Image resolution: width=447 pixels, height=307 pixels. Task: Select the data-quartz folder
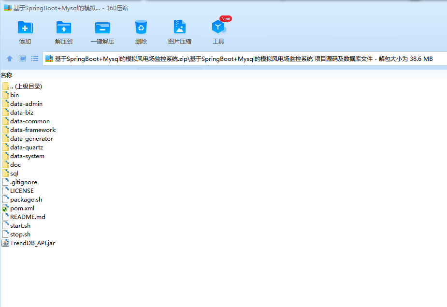coord(23,147)
